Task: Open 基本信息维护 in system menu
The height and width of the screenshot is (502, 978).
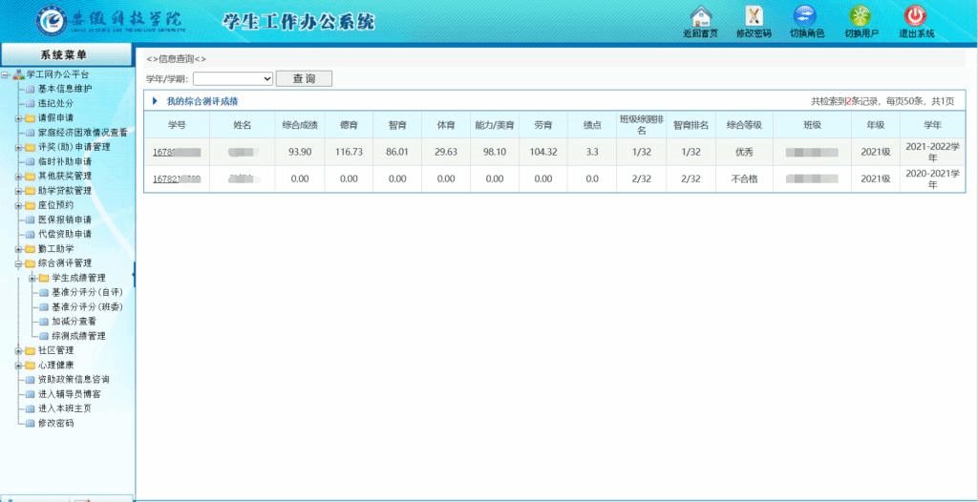Action: tap(64, 89)
